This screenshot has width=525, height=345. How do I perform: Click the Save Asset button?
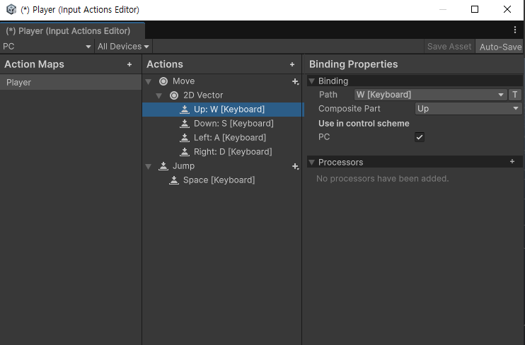[449, 47]
